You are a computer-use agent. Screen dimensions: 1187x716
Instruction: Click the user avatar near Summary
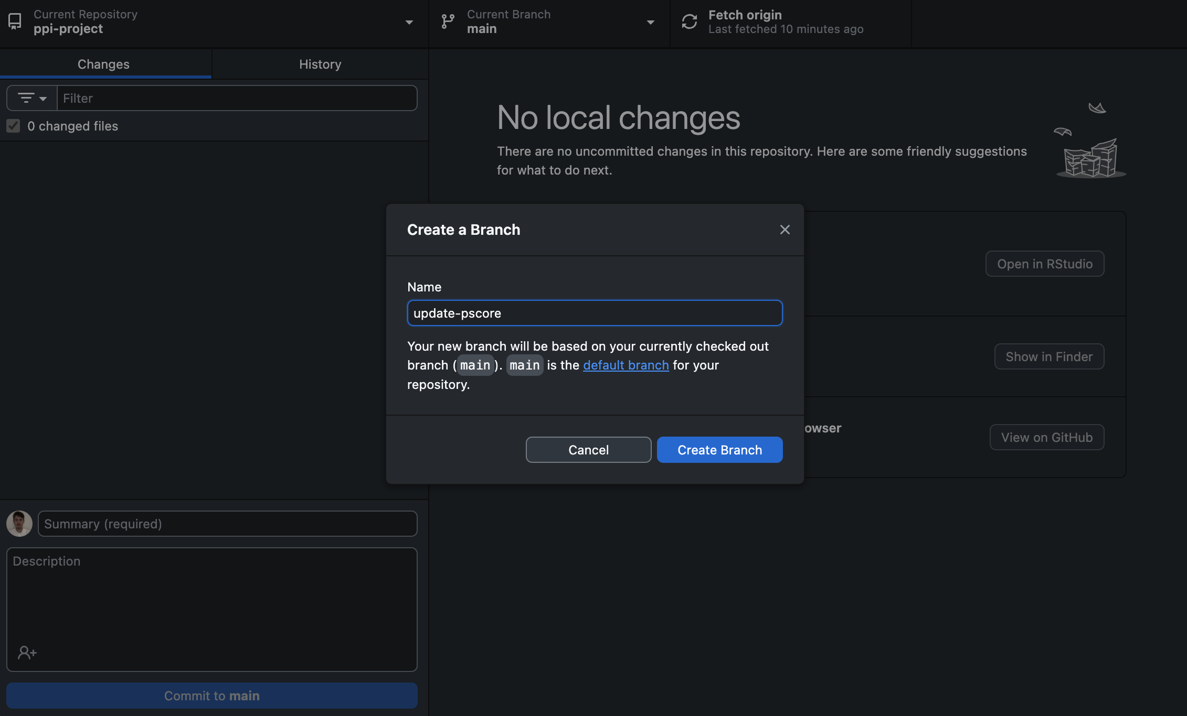click(19, 524)
